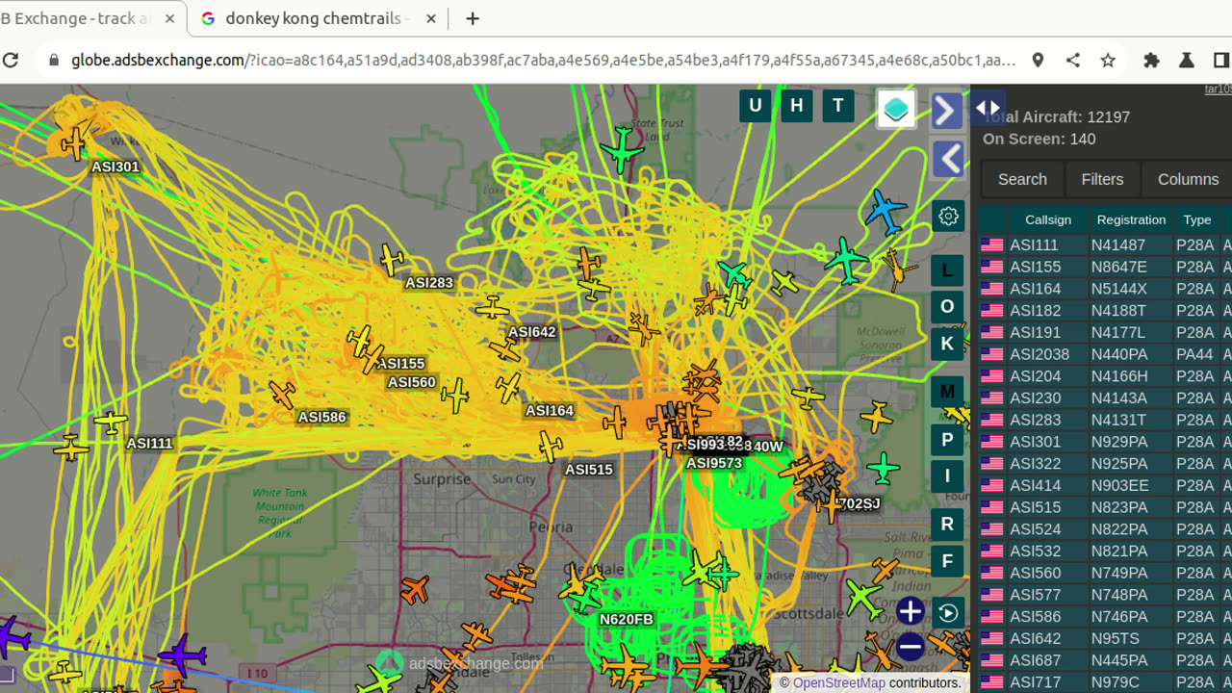
Task: Toggle browser side panel icon
Action: [1221, 60]
